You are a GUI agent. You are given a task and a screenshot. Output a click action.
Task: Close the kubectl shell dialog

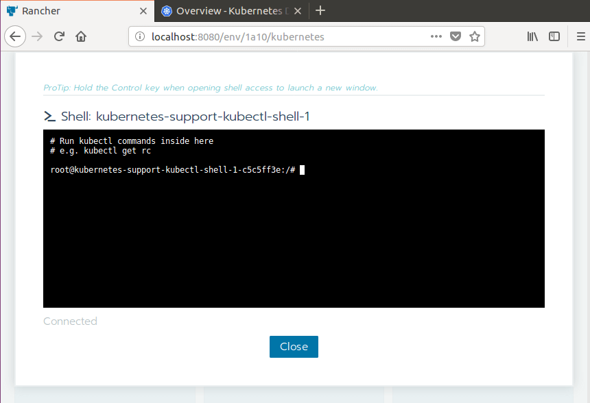click(294, 347)
